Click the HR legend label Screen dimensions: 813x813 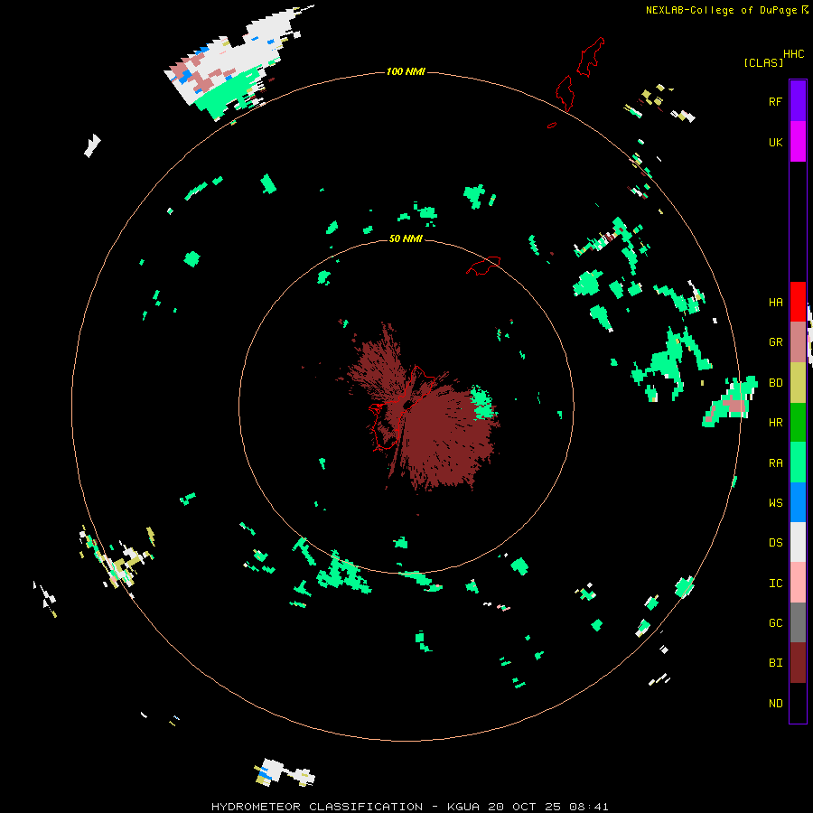point(775,423)
